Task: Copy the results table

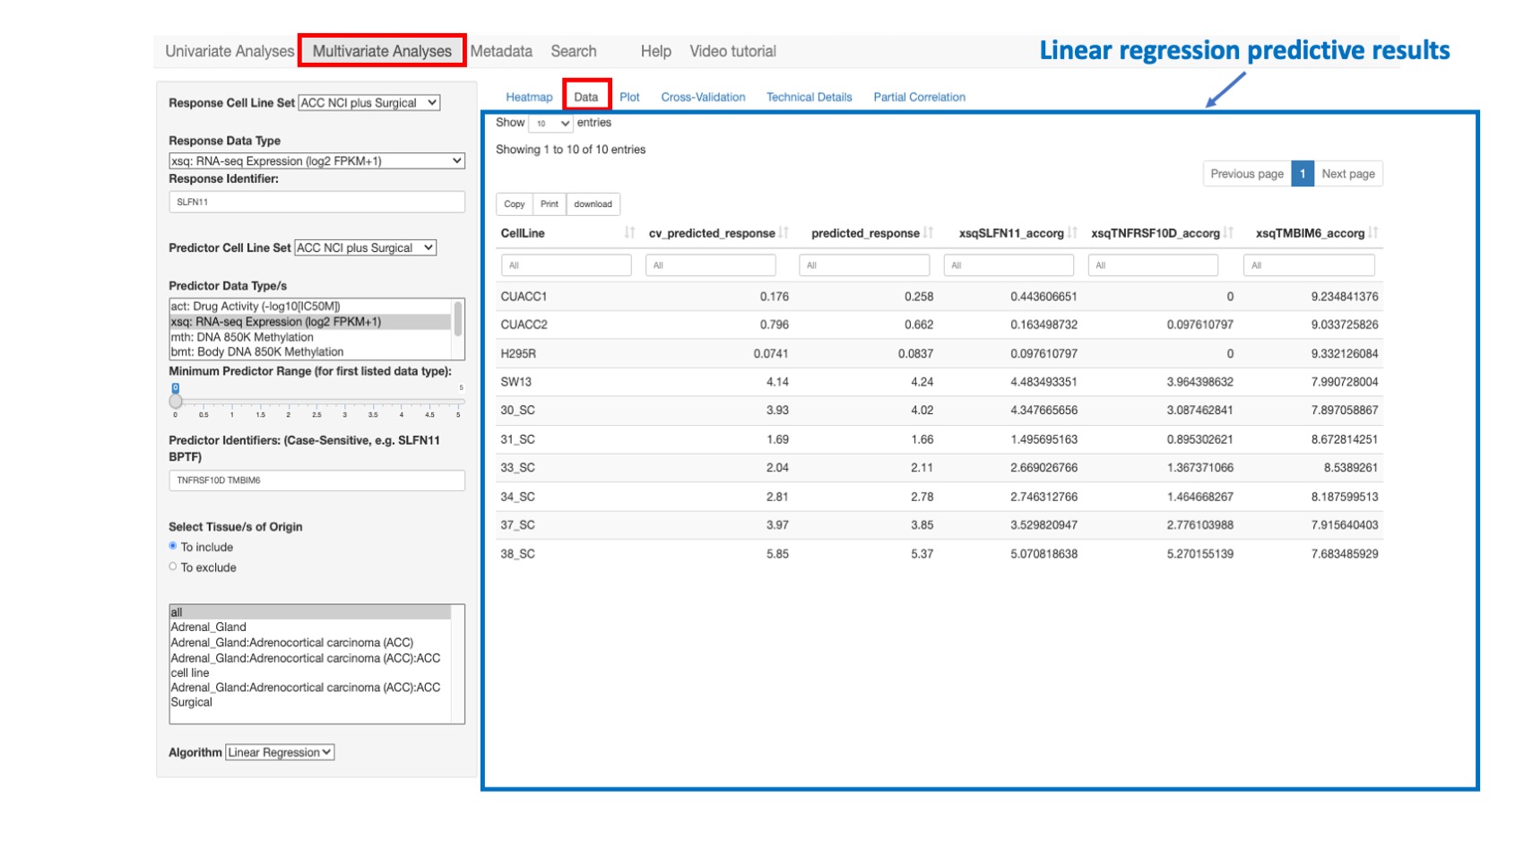Action: [x=514, y=203]
